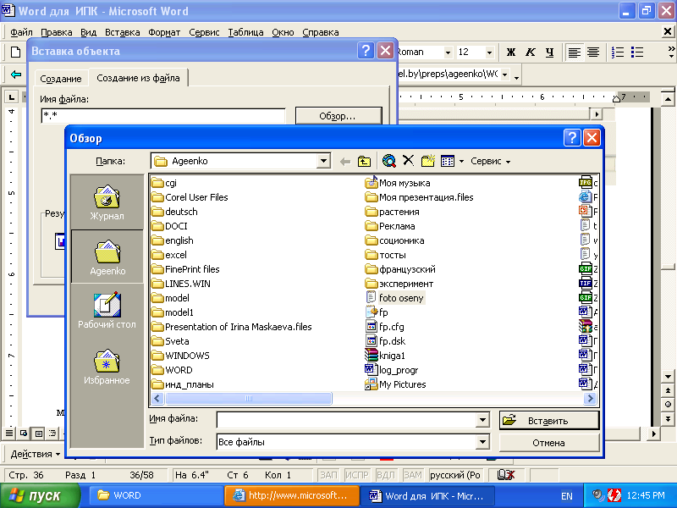Select Ageenko folder in Places bar

pyautogui.click(x=107, y=257)
